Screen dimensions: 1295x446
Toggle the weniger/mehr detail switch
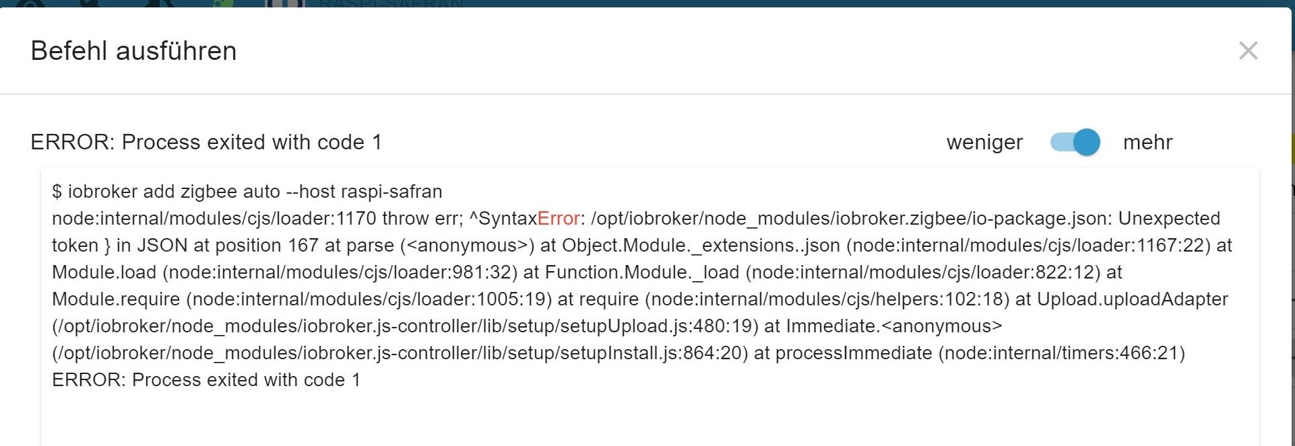point(1075,142)
